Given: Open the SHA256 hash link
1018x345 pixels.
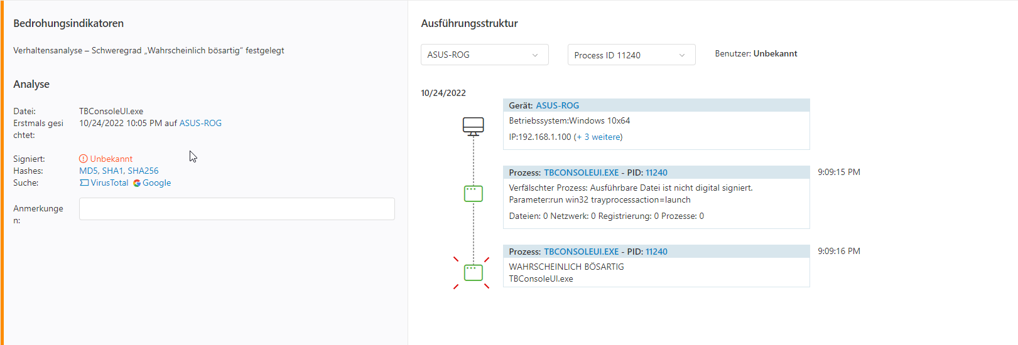Looking at the screenshot, I should [143, 171].
